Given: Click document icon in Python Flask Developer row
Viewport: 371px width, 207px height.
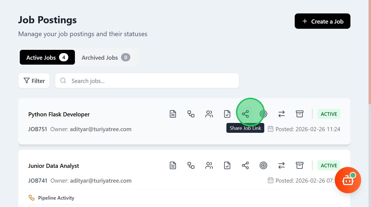Looking at the screenshot, I should click(x=173, y=114).
